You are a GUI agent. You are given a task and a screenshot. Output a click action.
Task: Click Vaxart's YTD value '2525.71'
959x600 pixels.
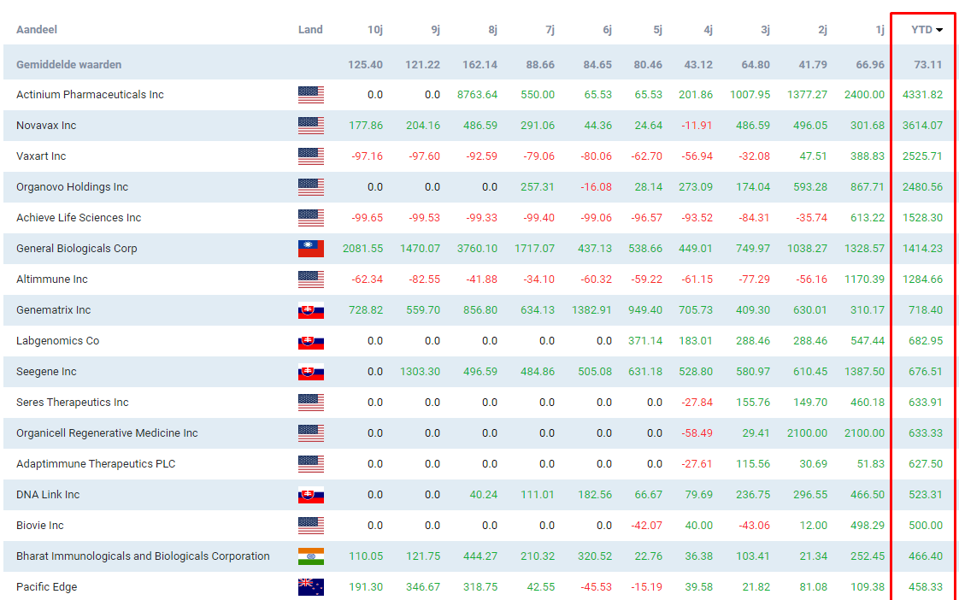(923, 156)
